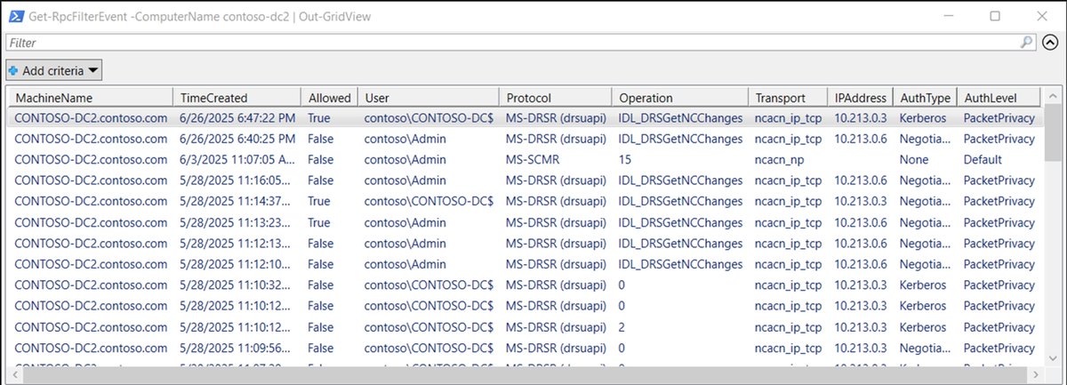Click the magnifier search icon in Filter box

pyautogui.click(x=1027, y=41)
